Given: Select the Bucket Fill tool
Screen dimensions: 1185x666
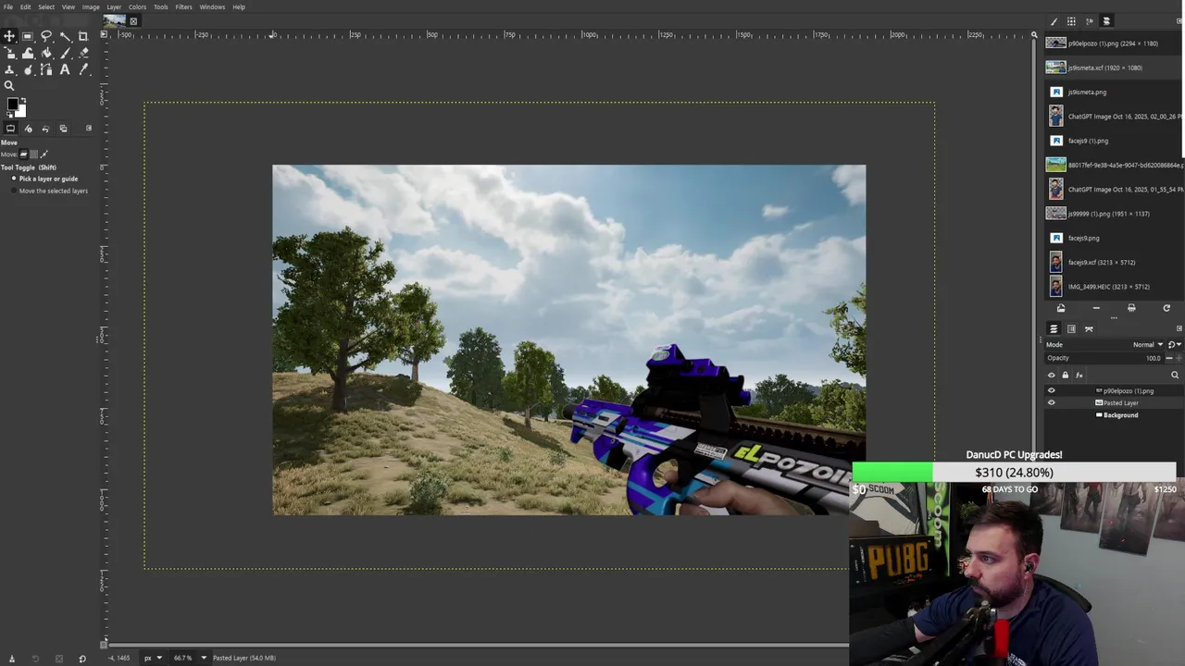Looking at the screenshot, I should pyautogui.click(x=46, y=54).
